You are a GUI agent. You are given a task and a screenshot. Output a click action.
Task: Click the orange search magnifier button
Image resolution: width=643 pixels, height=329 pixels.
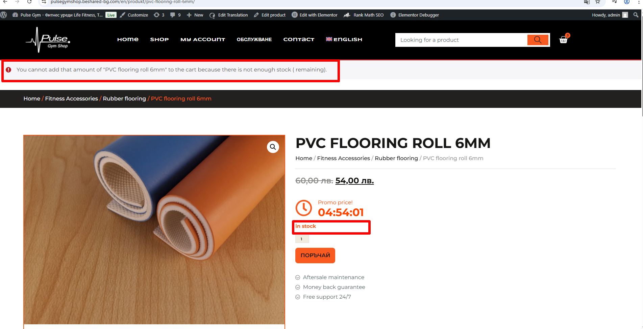pyautogui.click(x=538, y=40)
